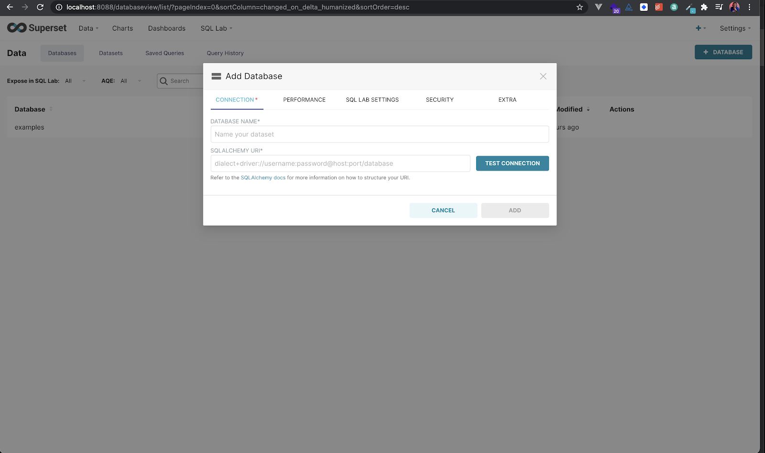Screen dimensions: 765x453
Task: Click the browser back arrow
Action: 10,7
